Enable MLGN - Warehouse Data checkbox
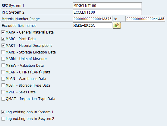The width and height of the screenshot is (167, 126). click(x=3, y=79)
